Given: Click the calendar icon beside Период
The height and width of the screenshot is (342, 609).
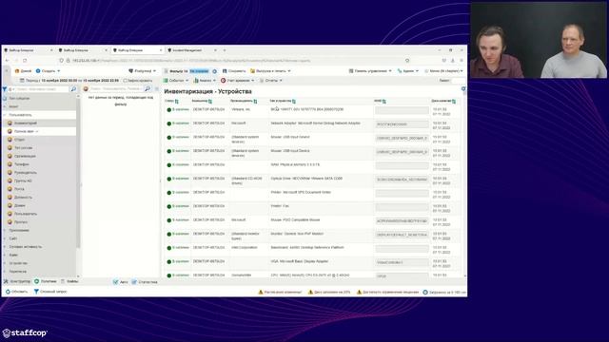Looking at the screenshot, I should [22, 80].
